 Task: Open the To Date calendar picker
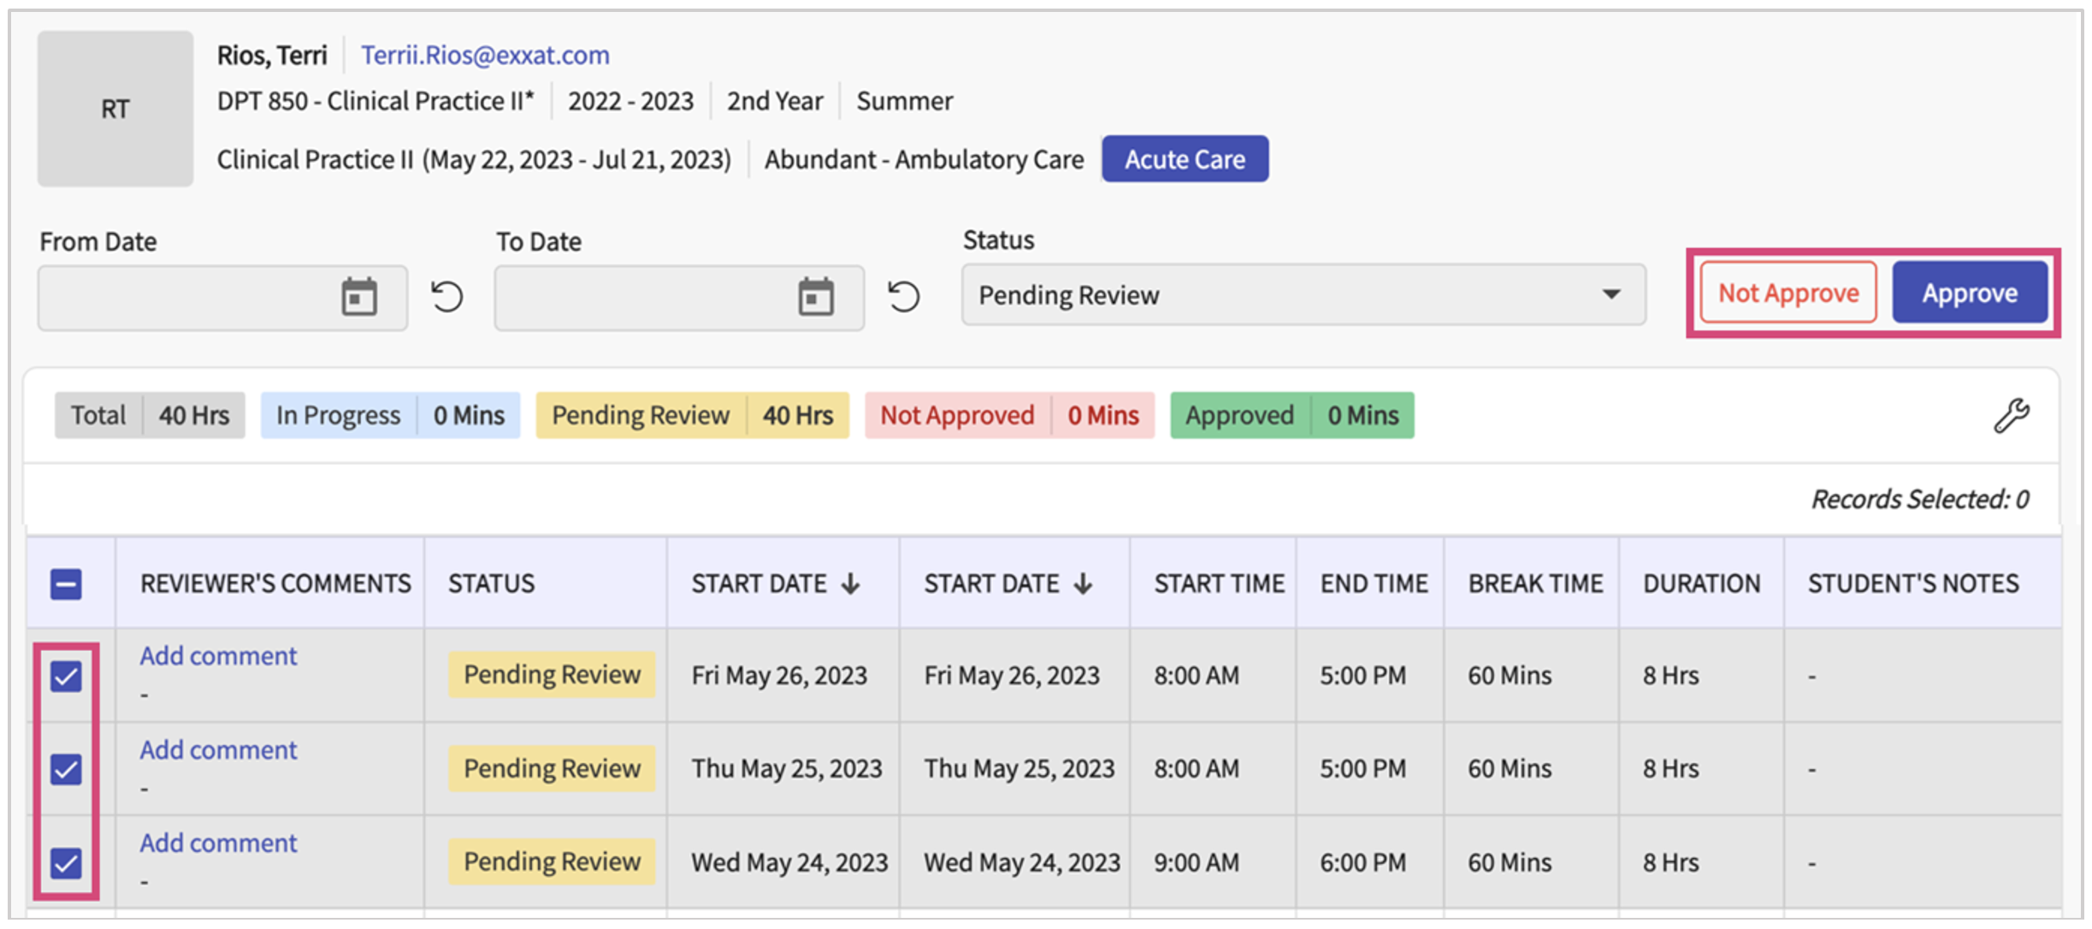pos(816,297)
